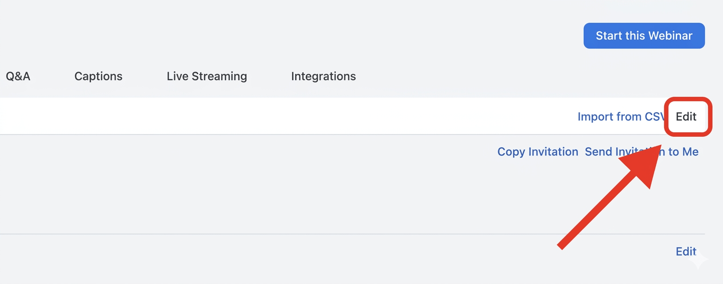Click the bottom Edit link below the divider
The width and height of the screenshot is (723, 284).
click(685, 252)
